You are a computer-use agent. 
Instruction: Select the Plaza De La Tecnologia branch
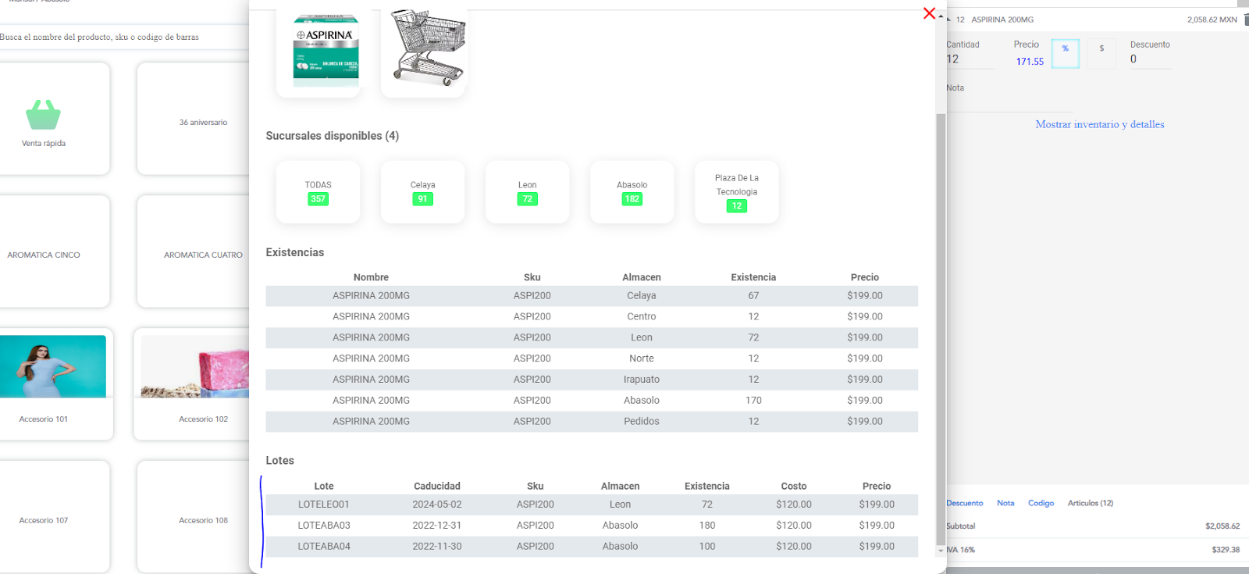[736, 192]
